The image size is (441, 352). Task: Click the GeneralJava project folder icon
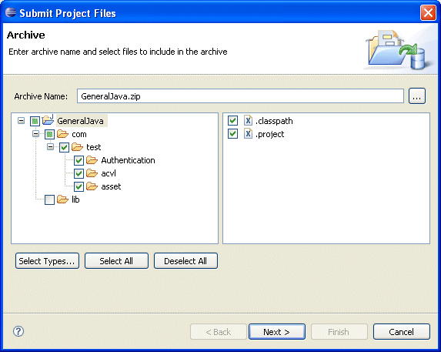click(48, 120)
